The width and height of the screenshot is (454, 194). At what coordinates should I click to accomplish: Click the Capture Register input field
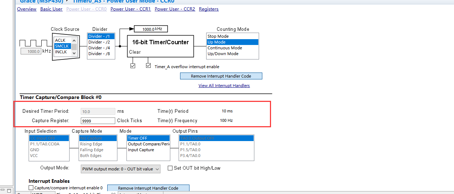98,121
